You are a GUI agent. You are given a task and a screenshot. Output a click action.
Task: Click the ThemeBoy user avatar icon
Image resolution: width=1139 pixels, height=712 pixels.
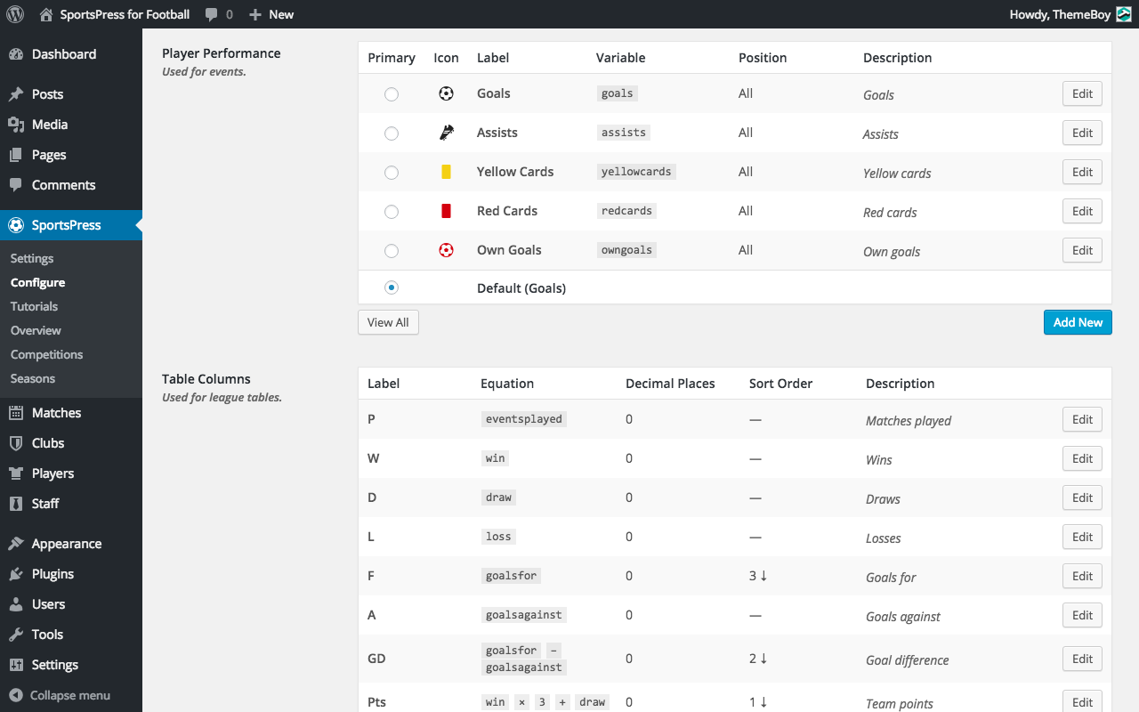click(x=1124, y=14)
